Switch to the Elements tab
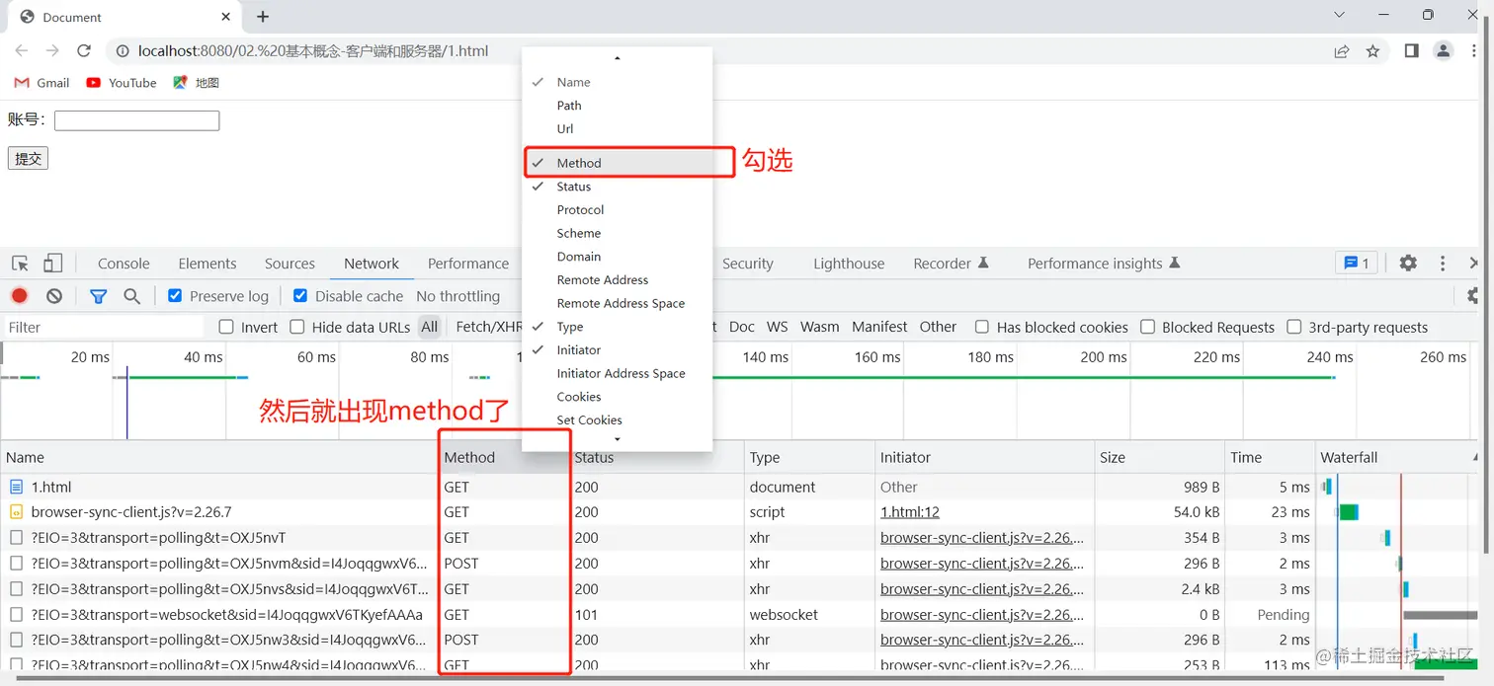This screenshot has height=686, width=1494. [207, 264]
